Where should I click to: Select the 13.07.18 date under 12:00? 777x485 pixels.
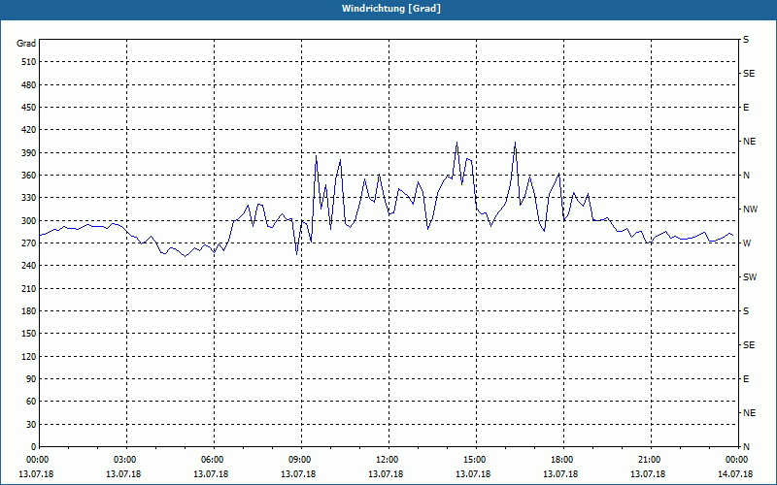[x=386, y=474]
